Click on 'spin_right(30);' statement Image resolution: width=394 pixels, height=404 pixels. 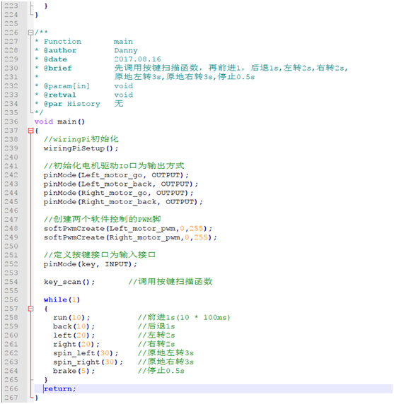point(88,362)
